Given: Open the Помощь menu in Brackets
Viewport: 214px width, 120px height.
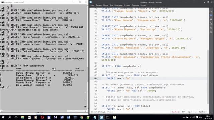Looking at the screenshot, I should tap(135, 5).
